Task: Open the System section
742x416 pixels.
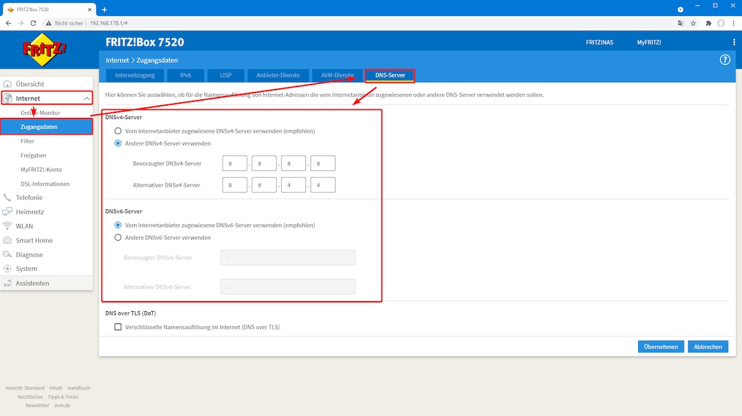Action: tap(26, 268)
